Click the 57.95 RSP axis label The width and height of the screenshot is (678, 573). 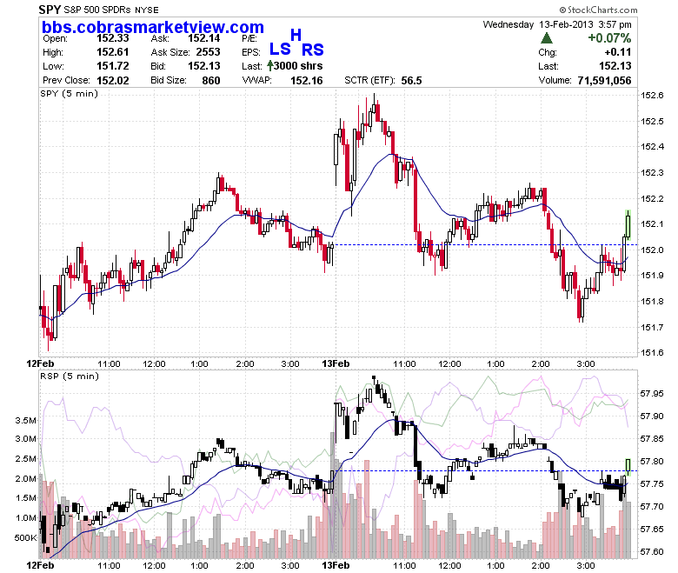pos(652,394)
